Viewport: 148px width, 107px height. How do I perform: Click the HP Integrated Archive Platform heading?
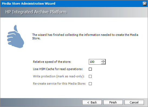(x=36, y=12)
